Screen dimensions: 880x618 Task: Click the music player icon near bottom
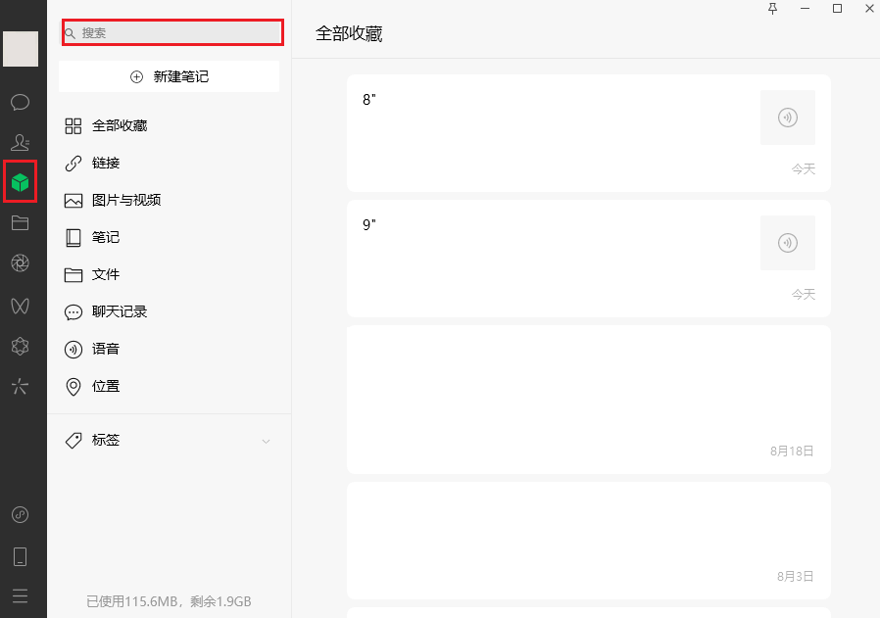[20, 514]
